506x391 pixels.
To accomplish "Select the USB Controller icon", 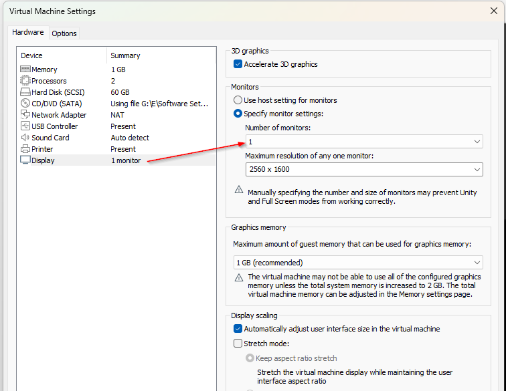I will coord(25,126).
